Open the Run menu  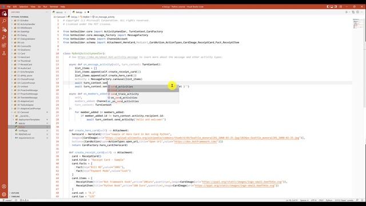click(45, 7)
